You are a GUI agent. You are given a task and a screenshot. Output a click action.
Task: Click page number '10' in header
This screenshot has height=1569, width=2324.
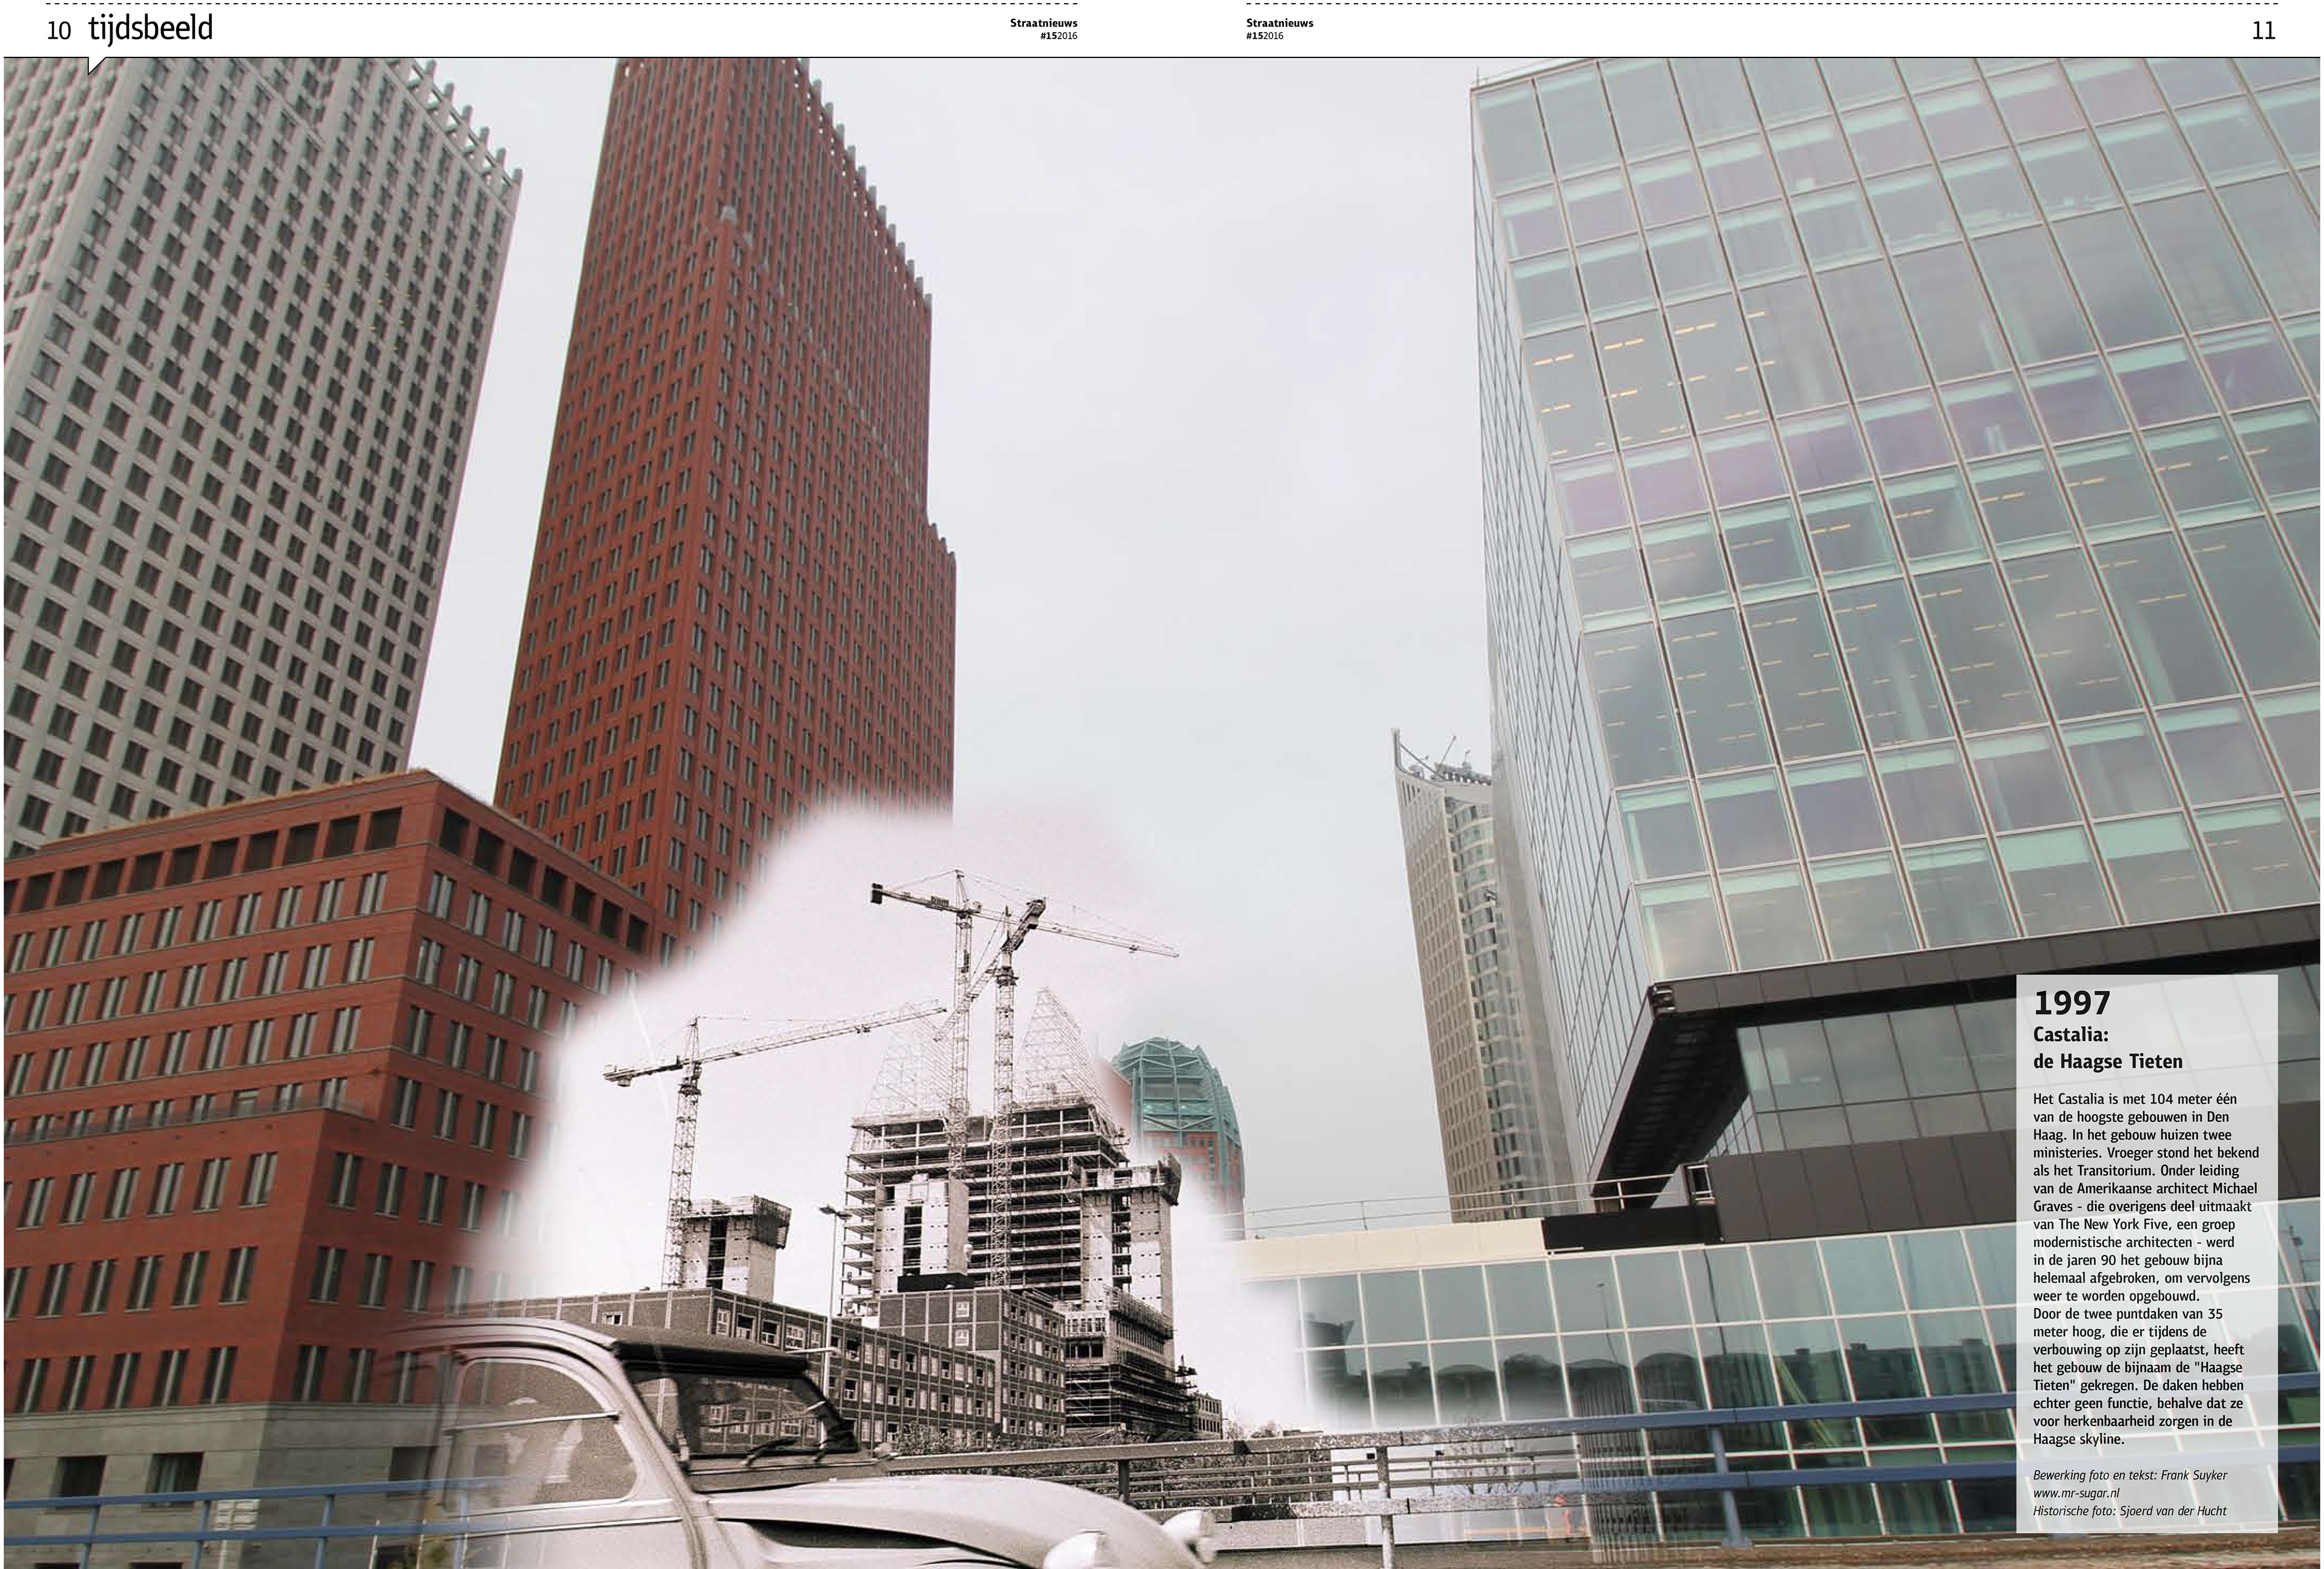point(59,31)
